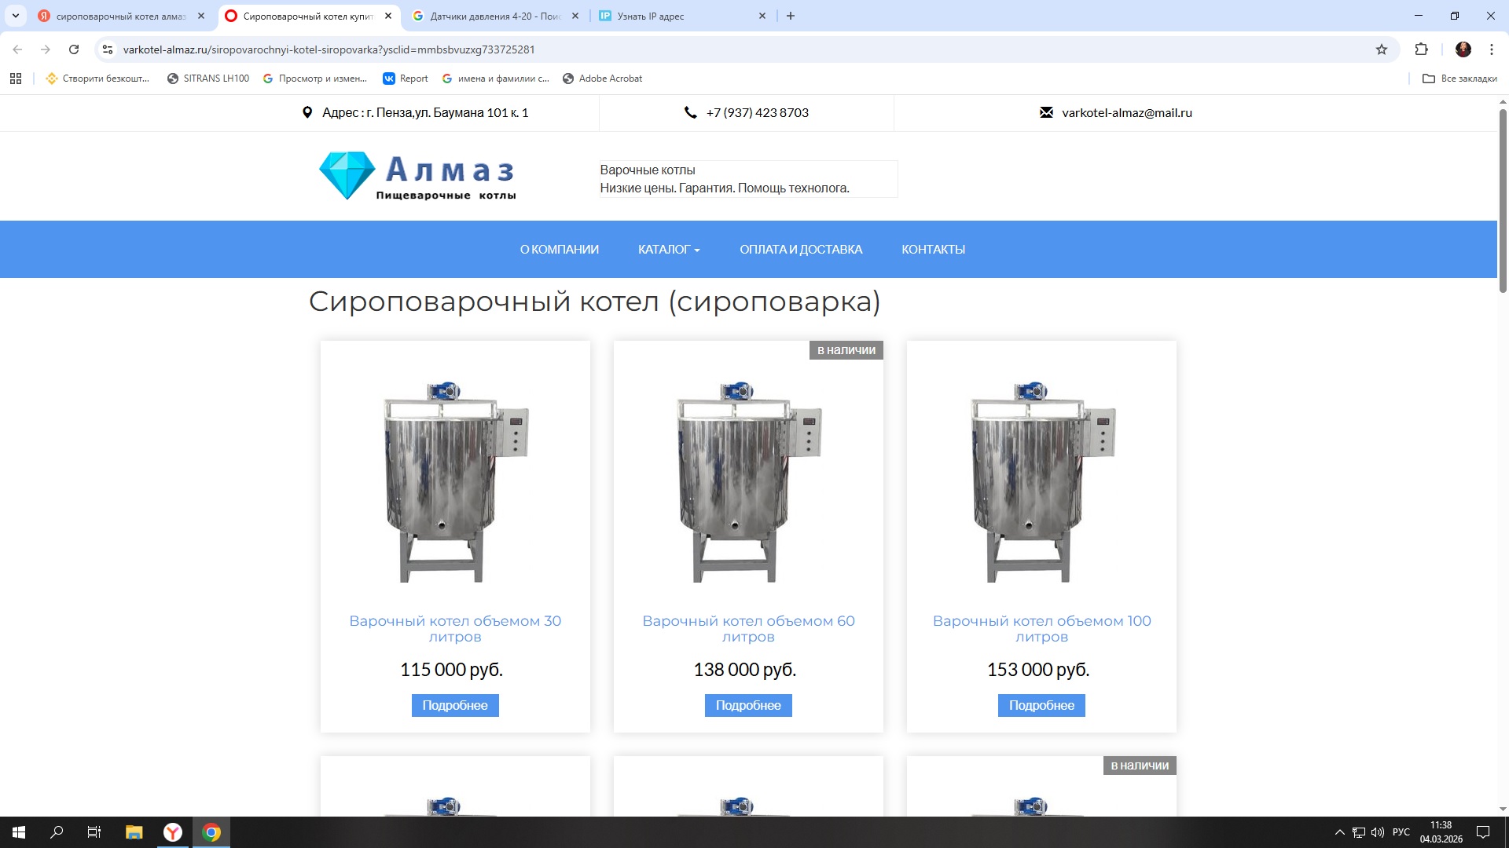This screenshot has width=1509, height=848.
Task: Open the browser extensions puzzle icon
Action: coord(1421,49)
